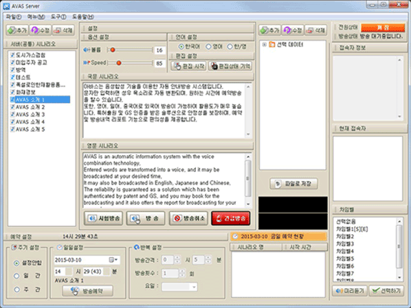Adjust the 볼륨 volume slider
This screenshot has height=308, width=411.
coord(129,49)
